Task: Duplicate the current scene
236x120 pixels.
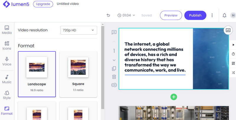Action: (x=114, y=69)
